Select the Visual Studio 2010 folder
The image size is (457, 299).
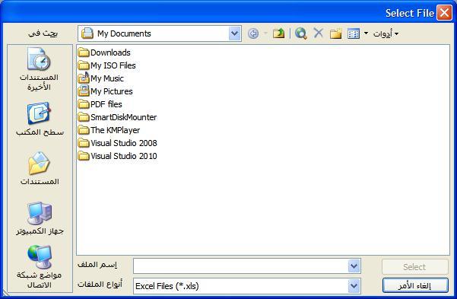[x=117, y=156]
